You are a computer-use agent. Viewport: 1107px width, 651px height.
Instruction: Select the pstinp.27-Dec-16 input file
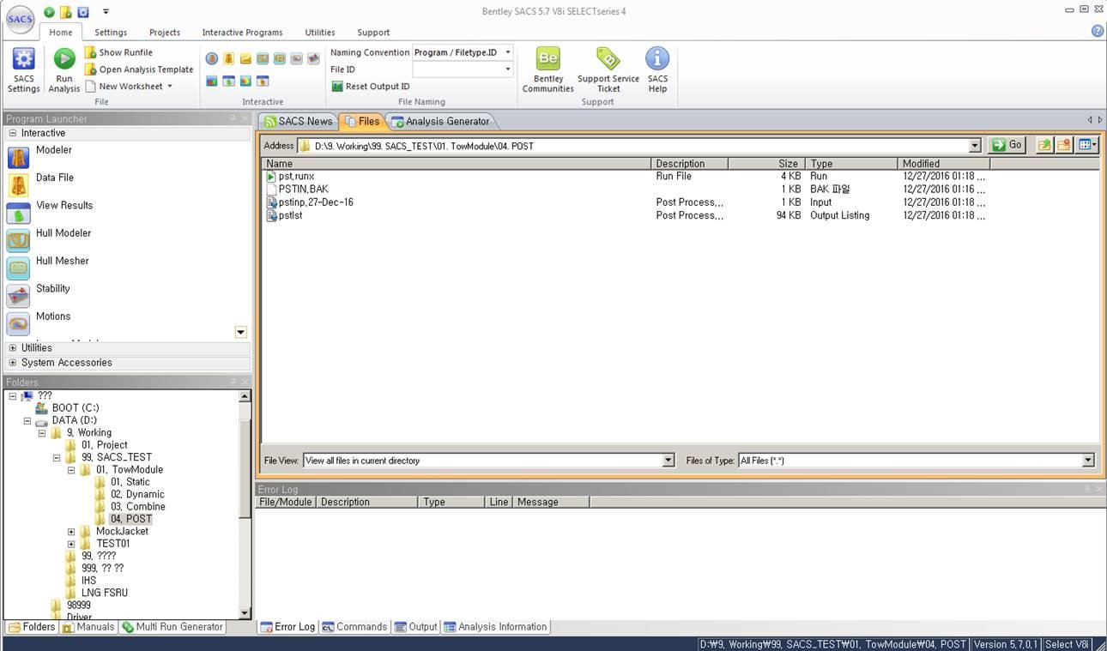pyautogui.click(x=316, y=202)
